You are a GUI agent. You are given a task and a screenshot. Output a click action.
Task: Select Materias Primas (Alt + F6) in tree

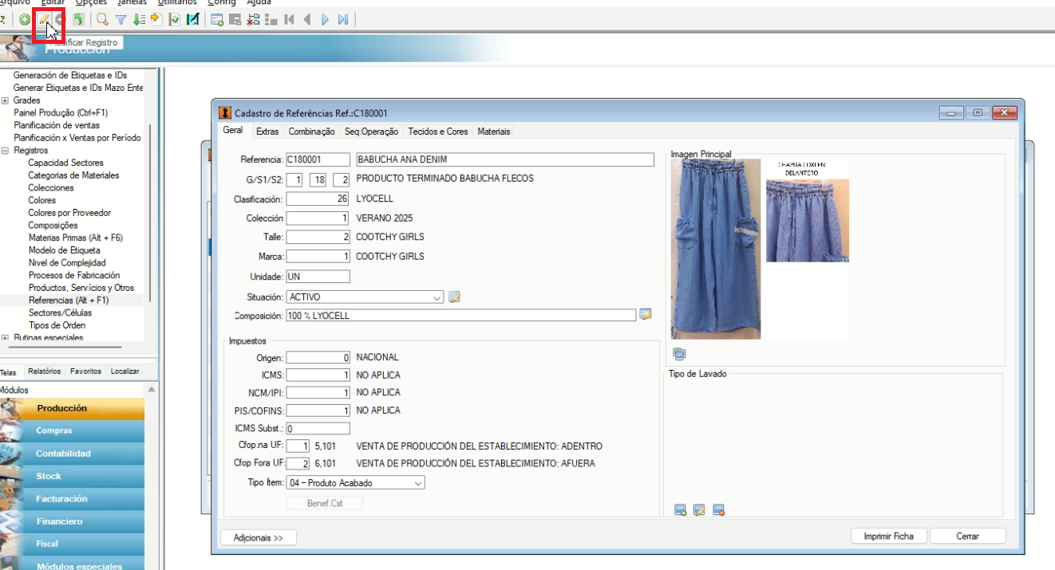coord(76,238)
